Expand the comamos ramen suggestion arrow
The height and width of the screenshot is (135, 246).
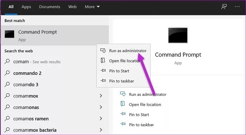[101, 118]
